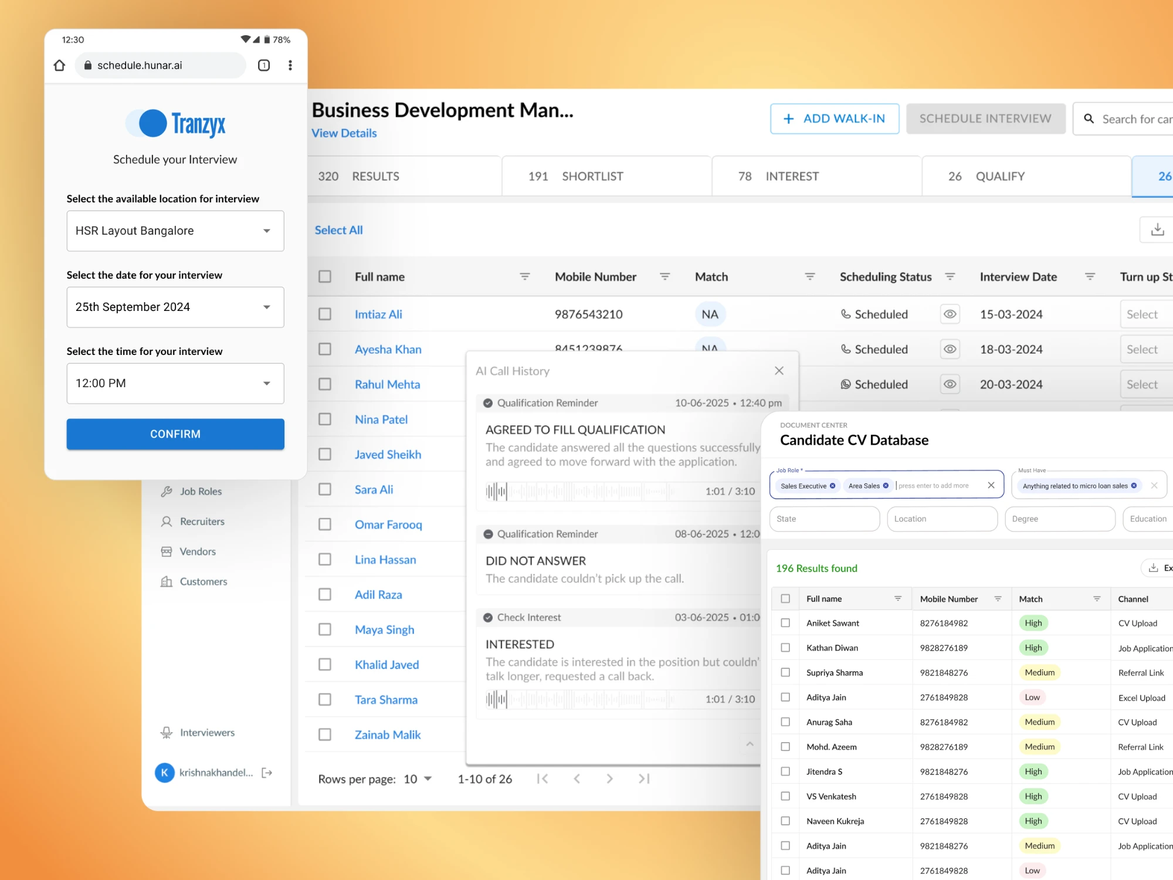Click the Full name column filter icon
Image resolution: width=1173 pixels, height=880 pixels.
(525, 276)
